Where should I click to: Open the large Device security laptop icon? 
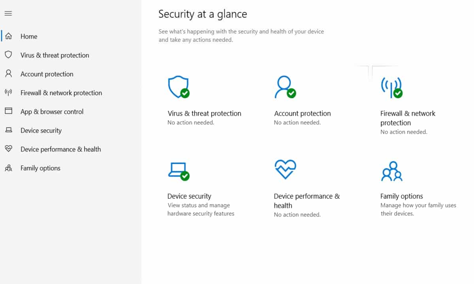[x=178, y=170]
